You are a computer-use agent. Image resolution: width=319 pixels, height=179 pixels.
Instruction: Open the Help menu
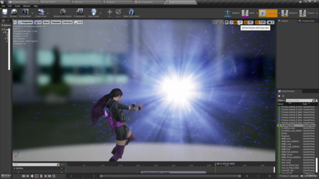click(35, 6)
